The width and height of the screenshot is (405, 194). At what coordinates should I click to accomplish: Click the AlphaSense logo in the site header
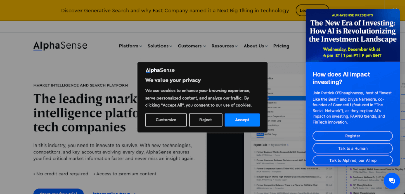click(x=60, y=46)
